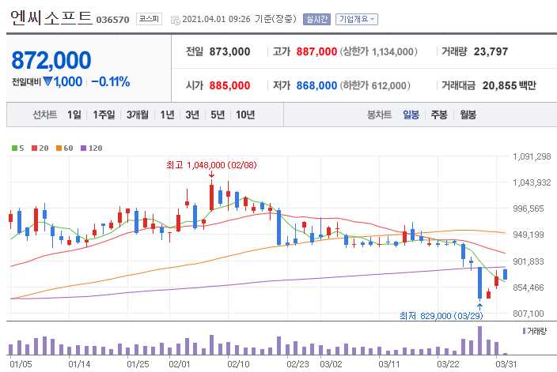Image resolution: width=557 pixels, height=372 pixels.
Task: Click the 거래량 volume legend label
Action: [535, 331]
